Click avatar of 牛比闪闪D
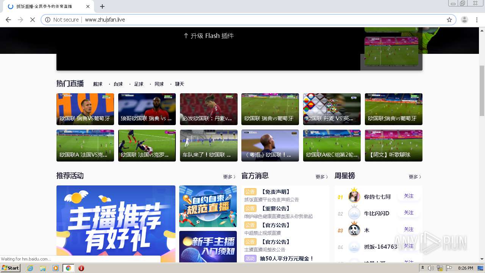This screenshot has height=273, width=485. (x=354, y=213)
